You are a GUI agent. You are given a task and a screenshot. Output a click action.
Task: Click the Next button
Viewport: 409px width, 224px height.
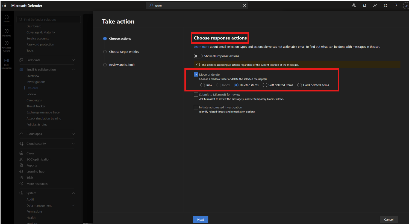tap(201, 220)
